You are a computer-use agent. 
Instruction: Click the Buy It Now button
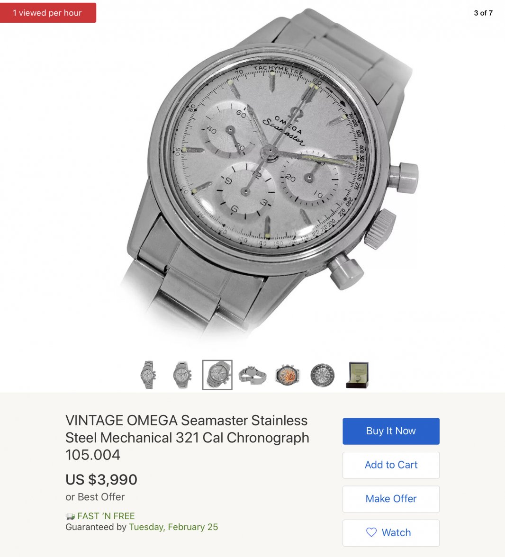(391, 431)
